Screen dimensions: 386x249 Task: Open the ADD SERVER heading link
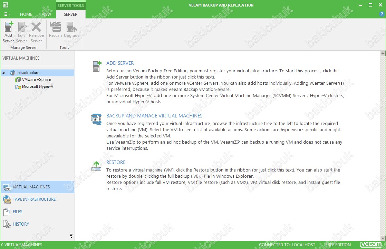120,63
